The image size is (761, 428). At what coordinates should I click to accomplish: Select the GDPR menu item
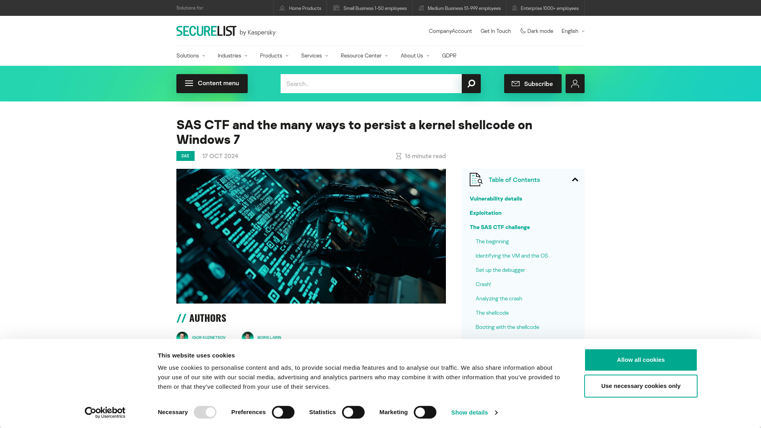click(x=449, y=55)
